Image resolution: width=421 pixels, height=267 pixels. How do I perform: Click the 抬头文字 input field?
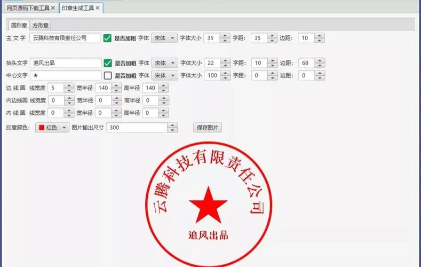tap(66, 63)
